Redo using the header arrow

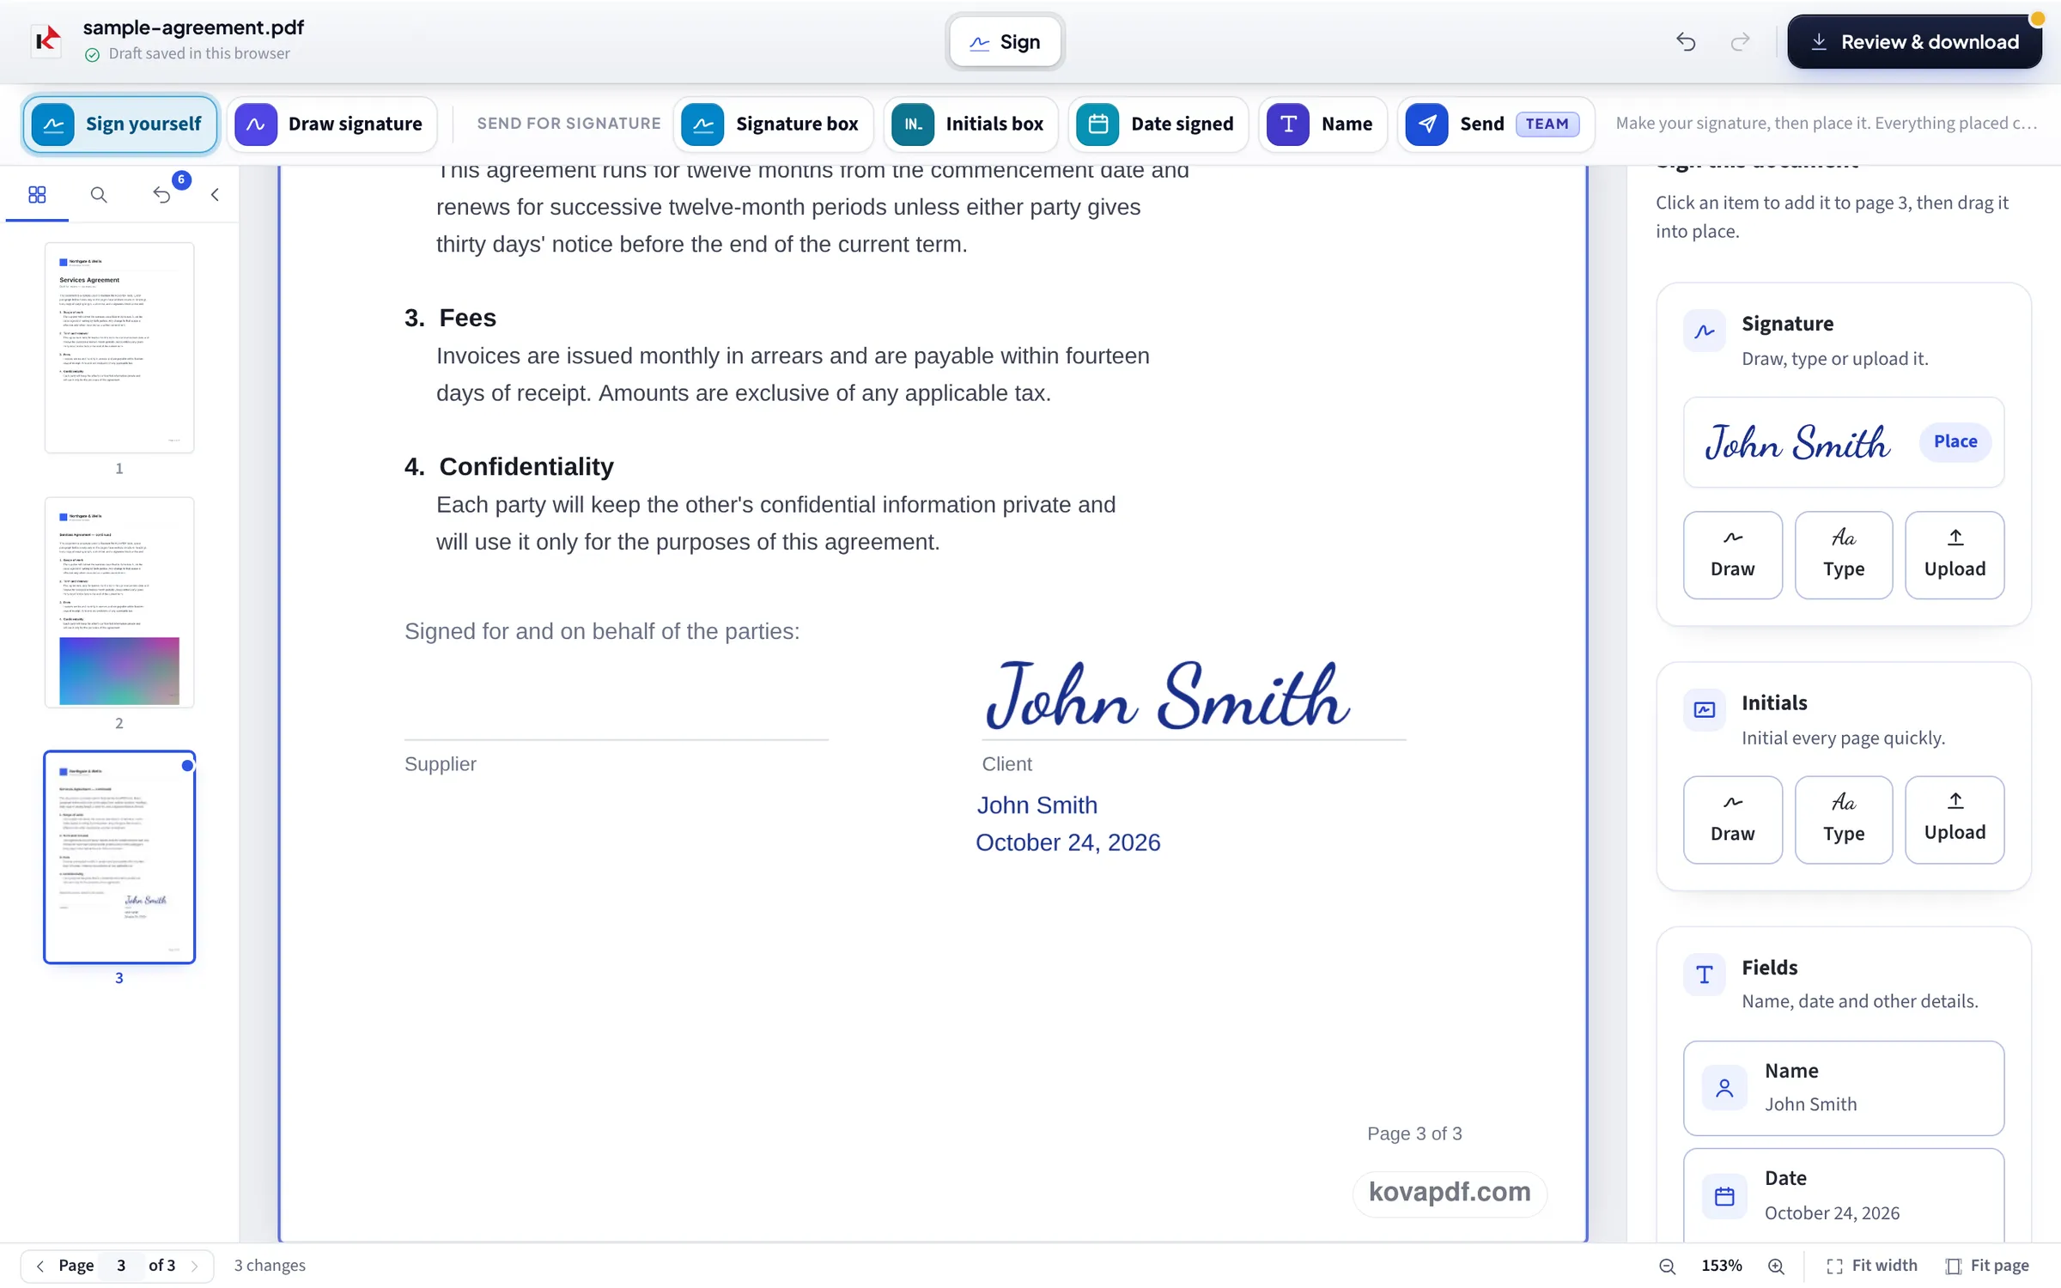(1740, 41)
